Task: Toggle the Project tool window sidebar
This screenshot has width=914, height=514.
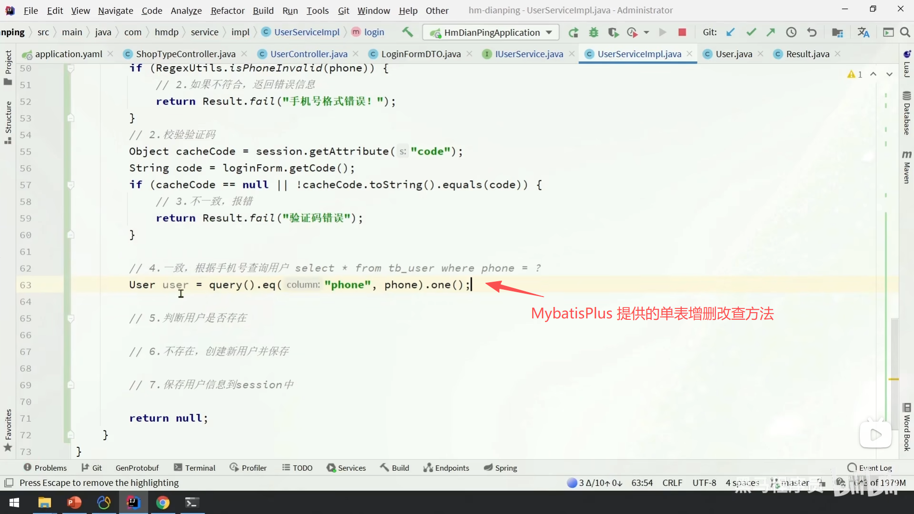Action: (x=8, y=67)
